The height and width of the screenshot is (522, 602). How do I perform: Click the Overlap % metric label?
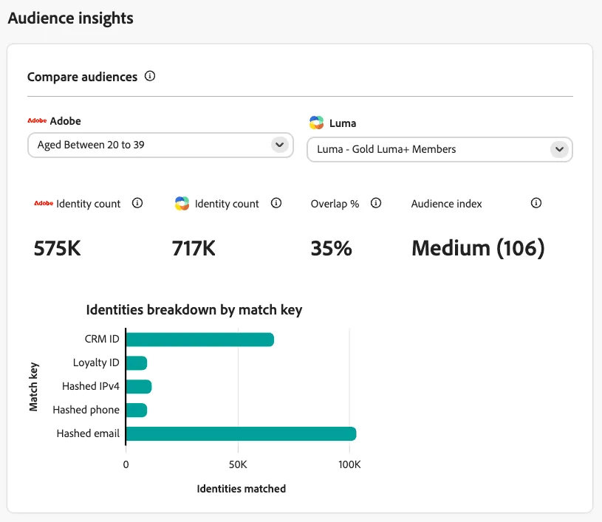335,204
